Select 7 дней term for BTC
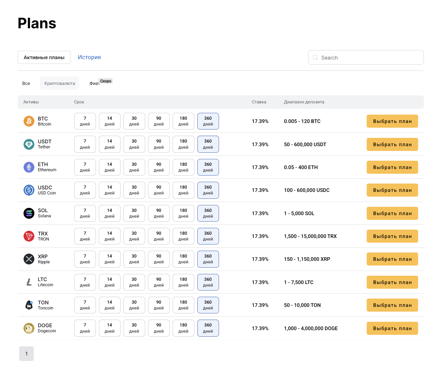The height and width of the screenshot is (374, 442). tap(85, 121)
